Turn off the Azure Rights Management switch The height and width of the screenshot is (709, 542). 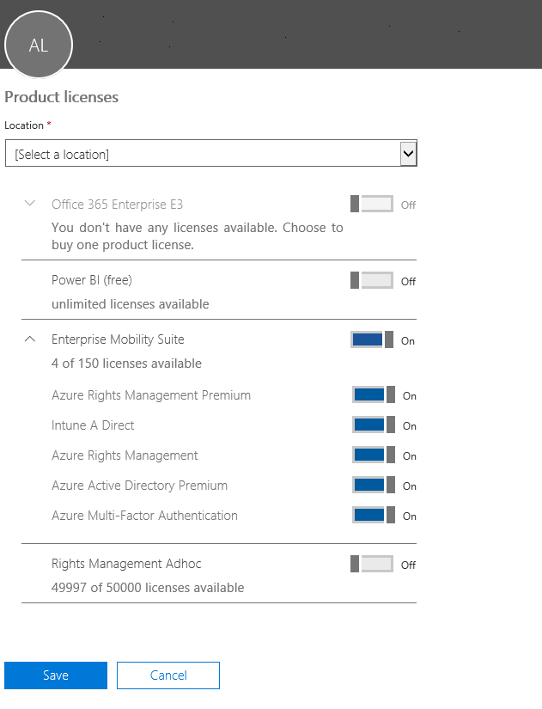(374, 455)
